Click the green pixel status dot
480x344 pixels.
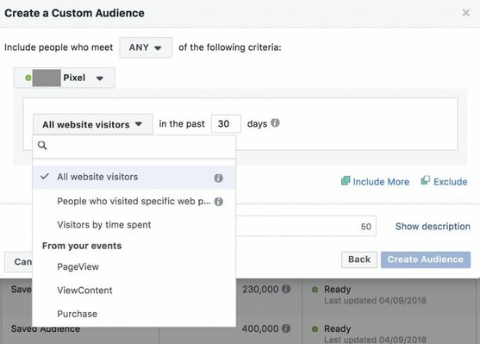pyautogui.click(x=28, y=78)
